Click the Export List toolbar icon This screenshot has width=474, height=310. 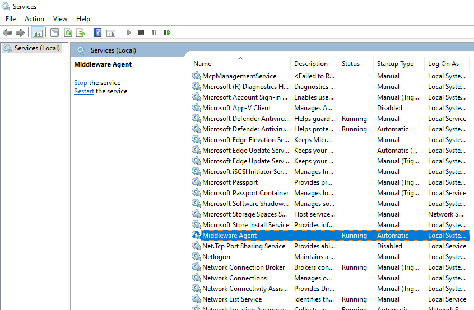tap(81, 32)
